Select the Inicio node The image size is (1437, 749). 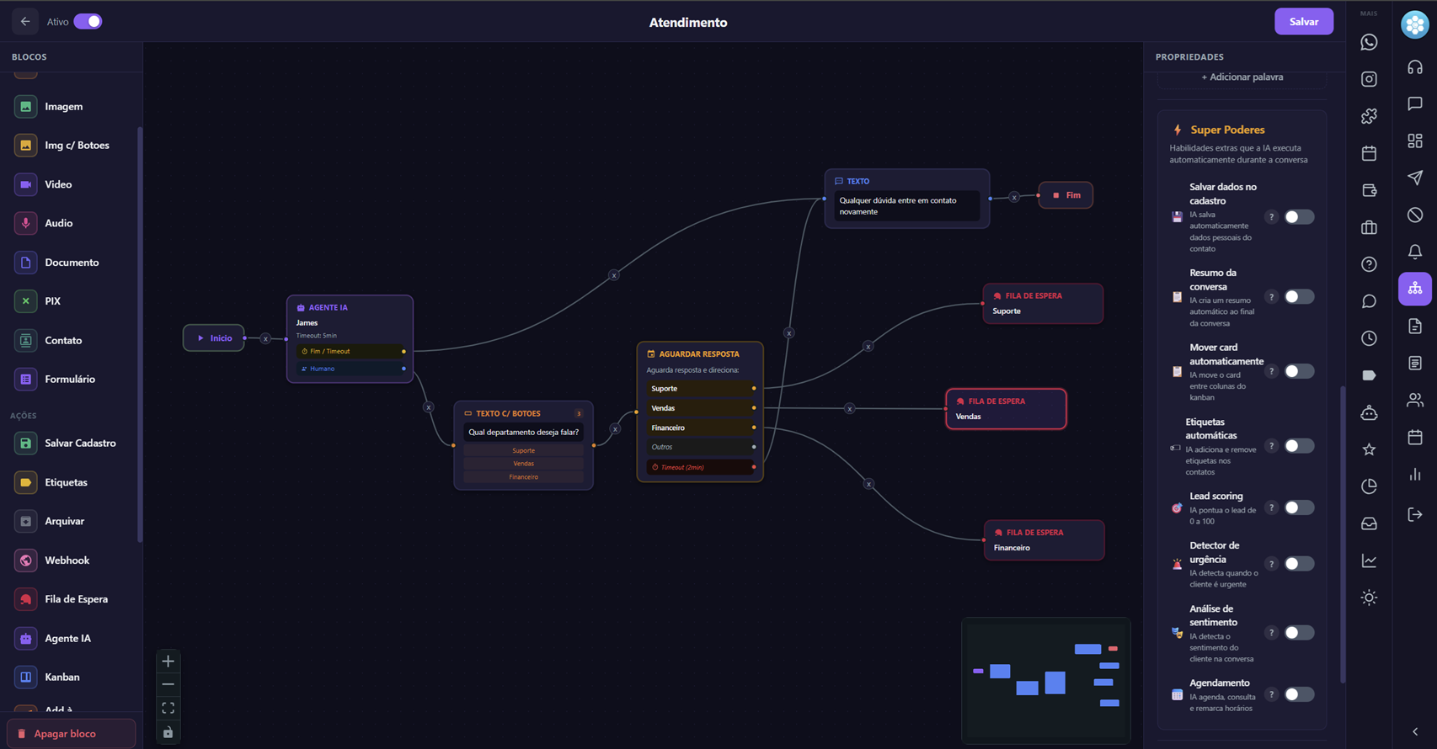(x=214, y=338)
